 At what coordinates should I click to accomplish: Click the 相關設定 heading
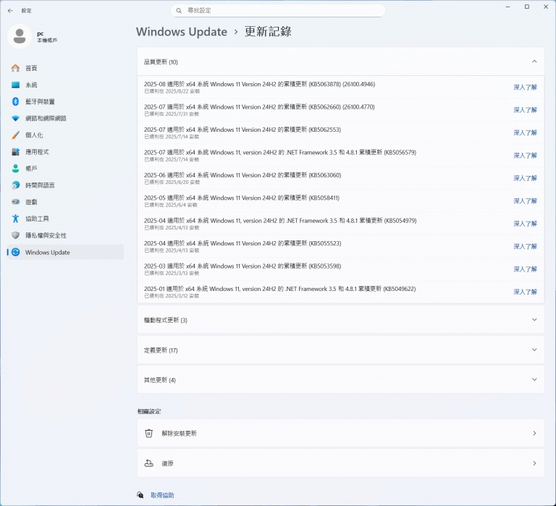pyautogui.click(x=149, y=411)
